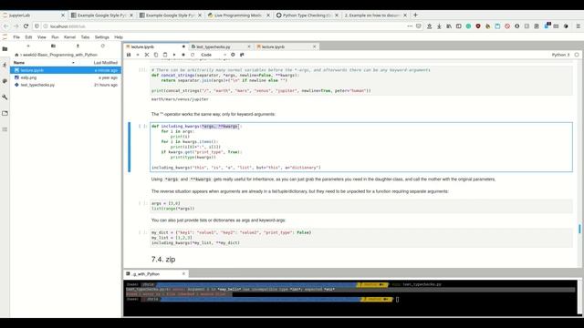Click the 7.4. zip heading

(163, 259)
